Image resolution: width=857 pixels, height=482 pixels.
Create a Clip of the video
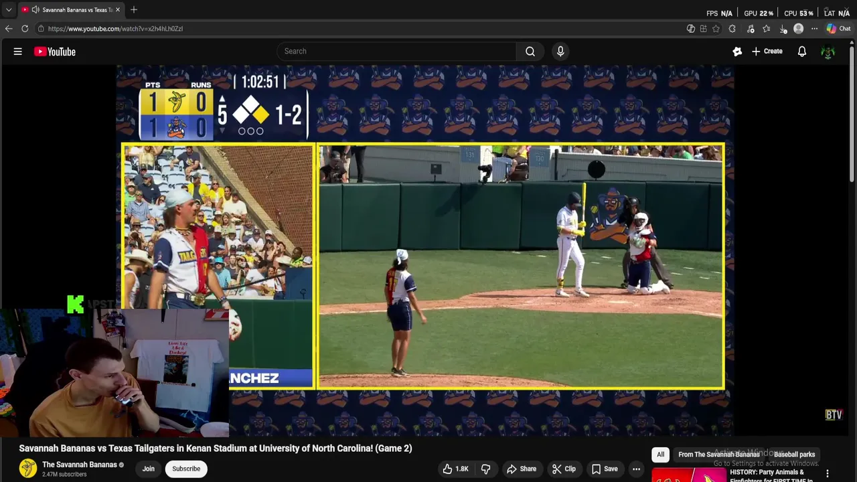tap(563, 469)
